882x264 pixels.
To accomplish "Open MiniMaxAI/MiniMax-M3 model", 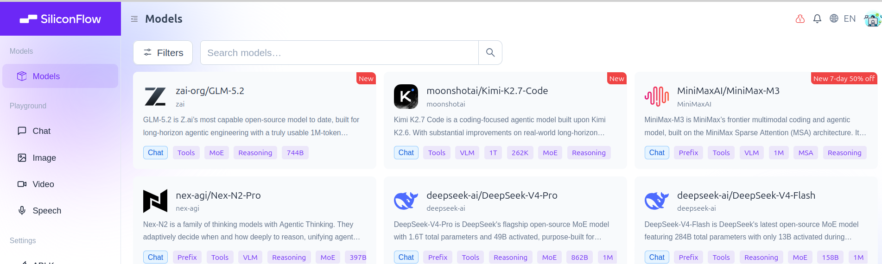I will [x=728, y=91].
